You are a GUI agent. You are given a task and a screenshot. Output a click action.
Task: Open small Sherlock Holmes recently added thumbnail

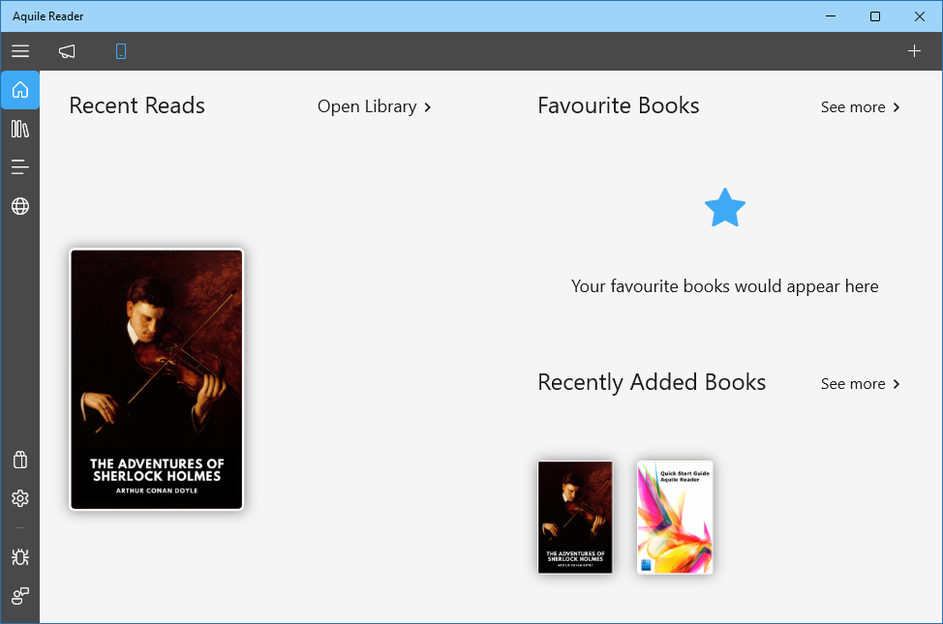575,517
